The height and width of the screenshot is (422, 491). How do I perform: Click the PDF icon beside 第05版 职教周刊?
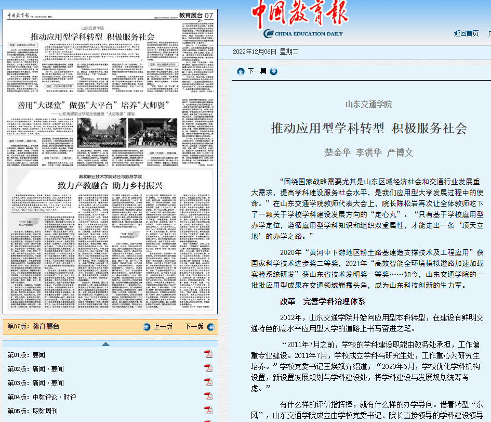[x=208, y=411]
